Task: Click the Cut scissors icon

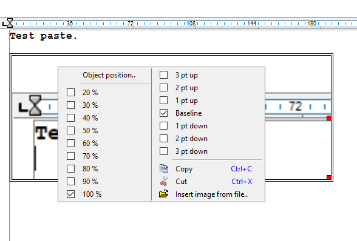Action: coord(164,181)
